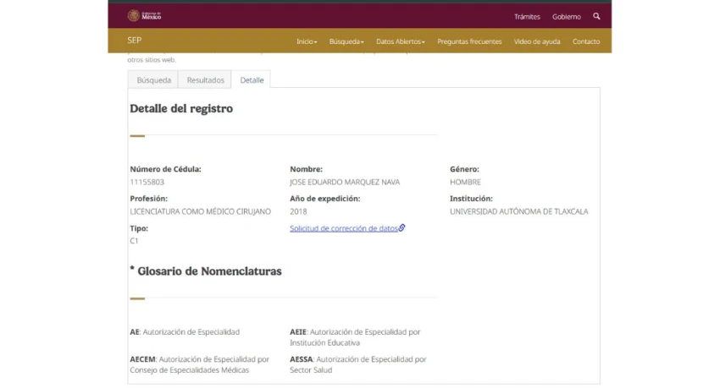The image size is (720, 388).
Task: Click the Detalle del registro heading
Action: tap(181, 108)
